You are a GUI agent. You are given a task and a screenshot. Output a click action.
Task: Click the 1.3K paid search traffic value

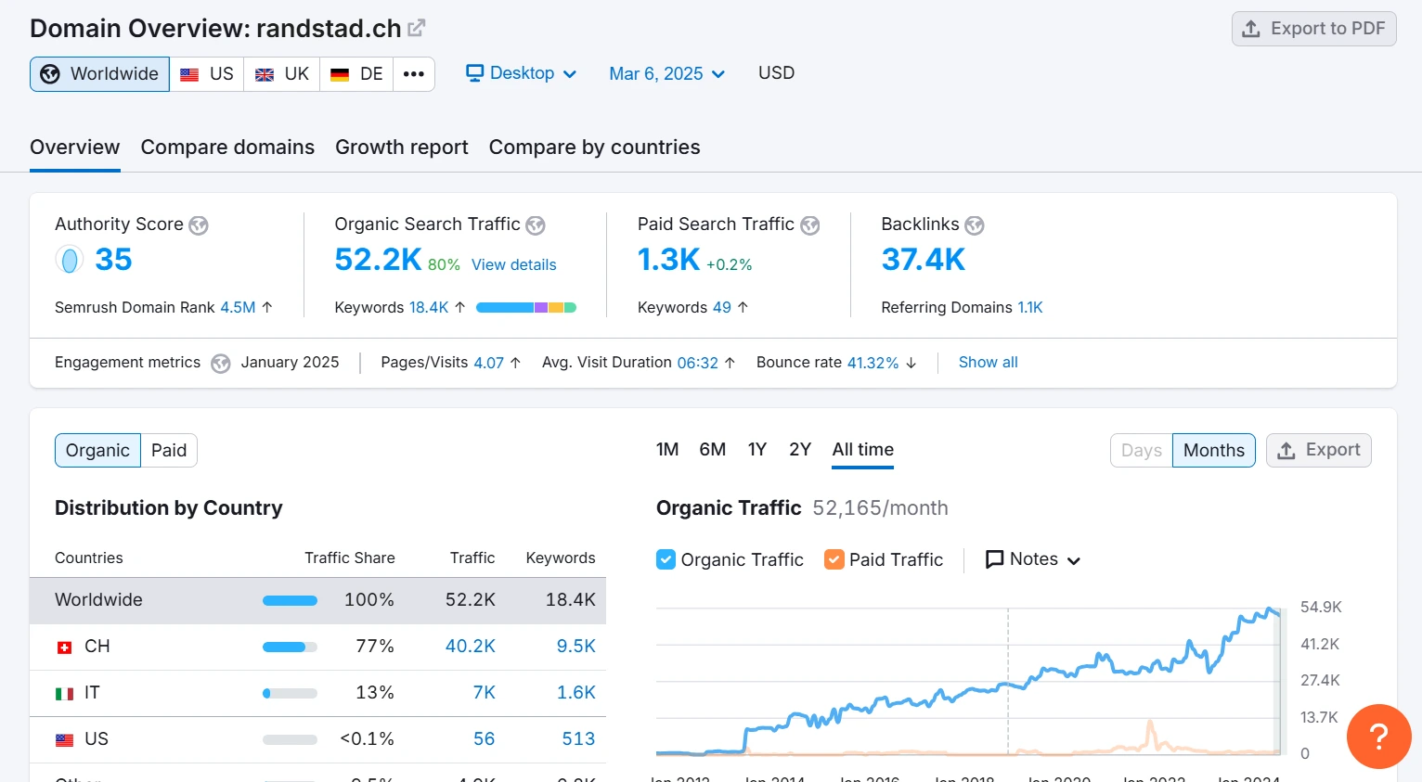tap(668, 260)
